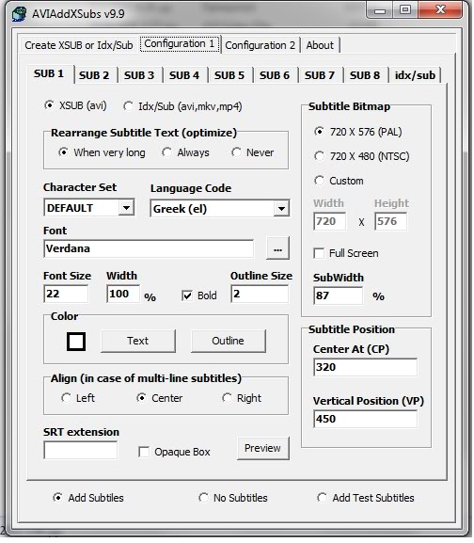Align multi-line subtitles Center
Image resolution: width=474 pixels, height=543 pixels.
(160, 398)
